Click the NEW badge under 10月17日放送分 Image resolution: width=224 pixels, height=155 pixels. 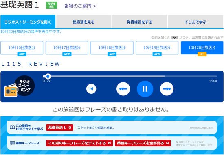coord(67,54)
